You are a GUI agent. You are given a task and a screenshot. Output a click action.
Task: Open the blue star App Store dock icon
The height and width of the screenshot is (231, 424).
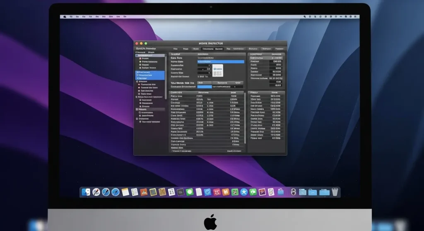(x=244, y=192)
